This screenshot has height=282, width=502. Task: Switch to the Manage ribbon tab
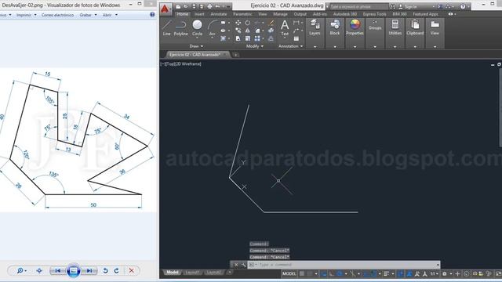[280, 14]
